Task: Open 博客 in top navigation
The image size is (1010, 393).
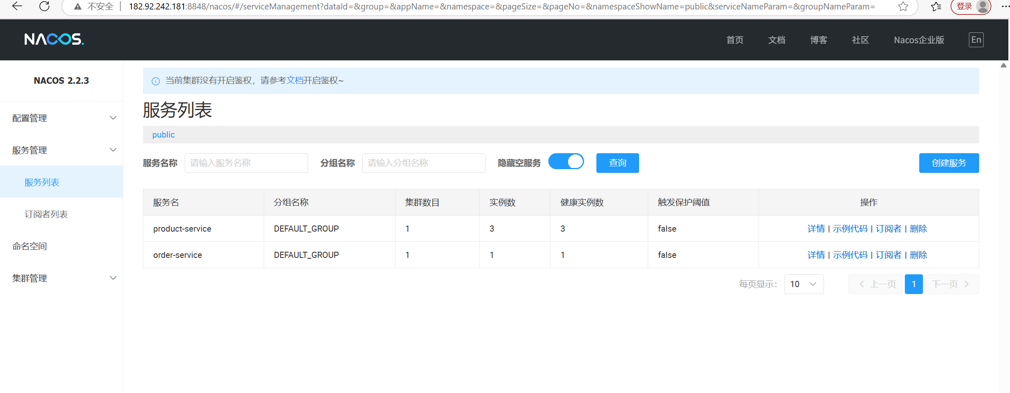Action: pyautogui.click(x=819, y=40)
